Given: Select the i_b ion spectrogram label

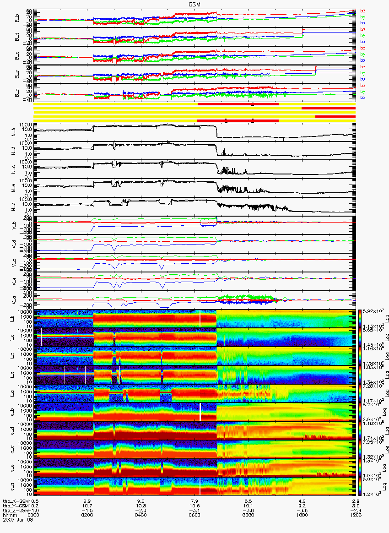Looking at the screenshot, I should [12, 319].
